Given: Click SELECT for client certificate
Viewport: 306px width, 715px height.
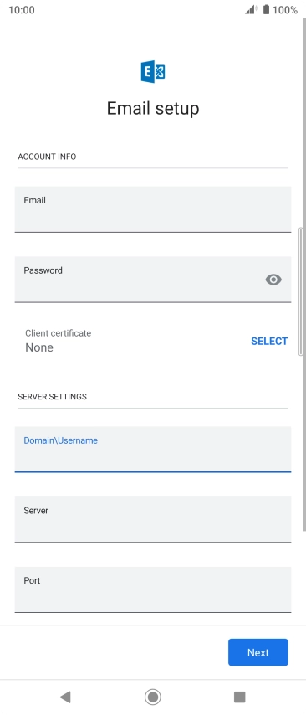Looking at the screenshot, I should 269,341.
